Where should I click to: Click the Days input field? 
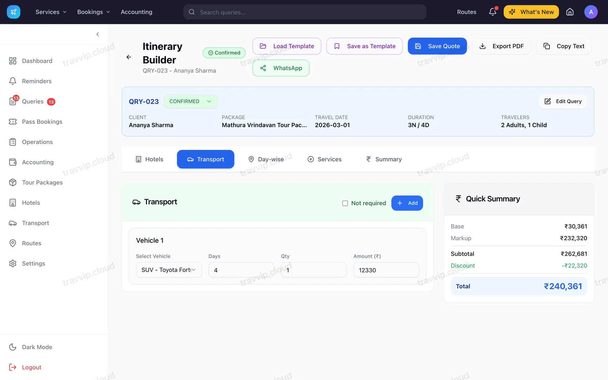[241, 270]
